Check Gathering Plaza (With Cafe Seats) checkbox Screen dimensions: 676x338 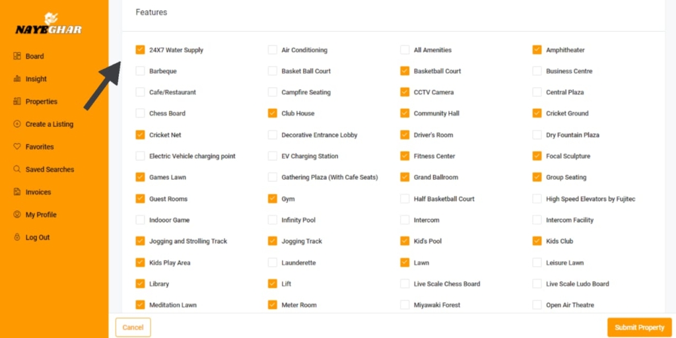[x=273, y=177]
